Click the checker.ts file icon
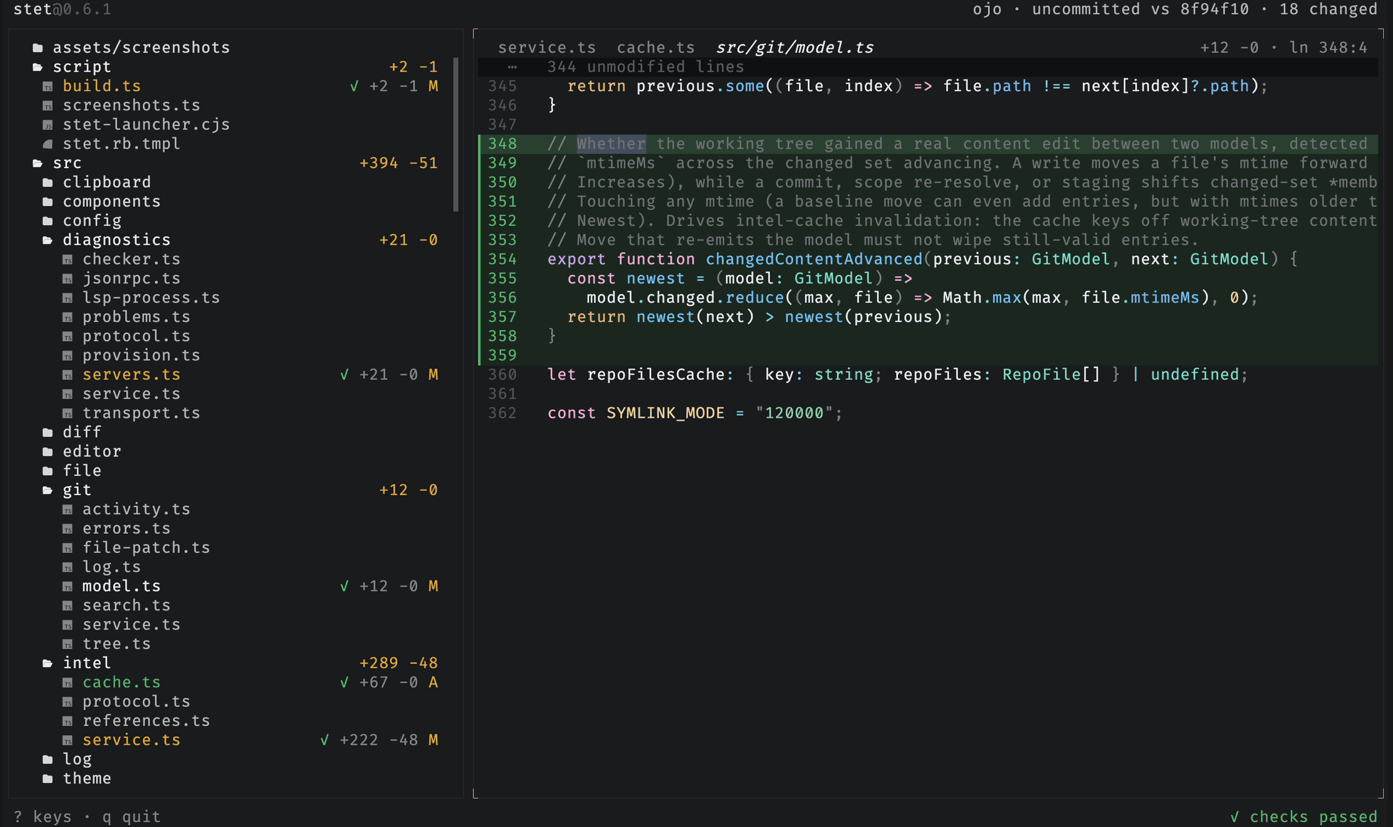This screenshot has height=827, width=1393. 67,260
